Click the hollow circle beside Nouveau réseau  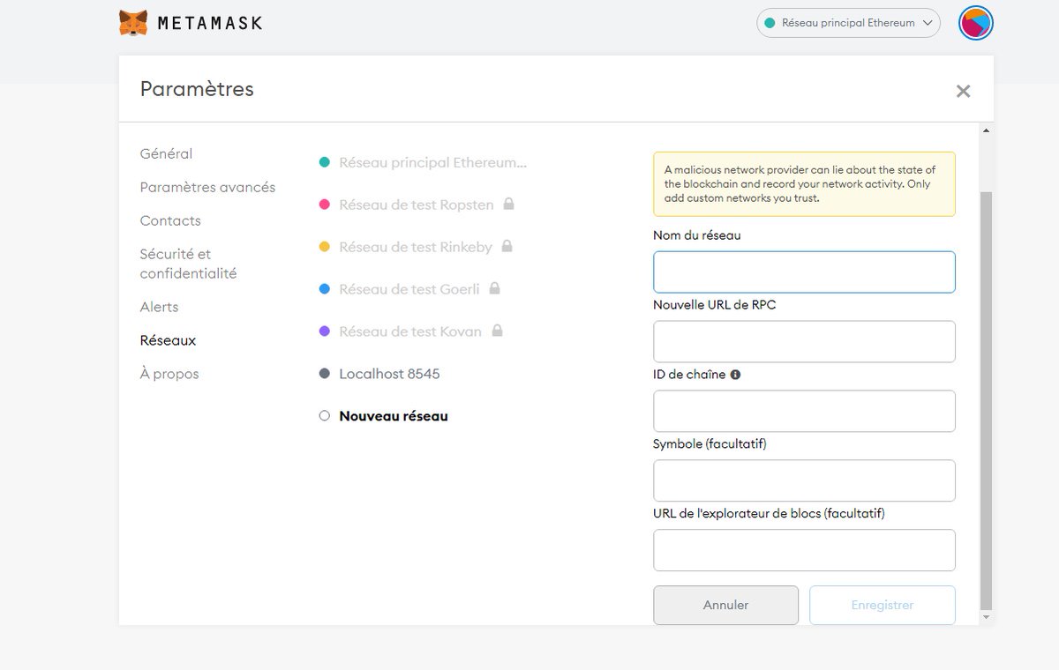coord(324,416)
